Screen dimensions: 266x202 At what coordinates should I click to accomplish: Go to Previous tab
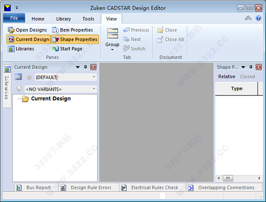click(x=136, y=30)
